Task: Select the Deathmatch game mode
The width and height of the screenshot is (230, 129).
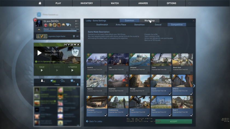Action: coord(102,25)
